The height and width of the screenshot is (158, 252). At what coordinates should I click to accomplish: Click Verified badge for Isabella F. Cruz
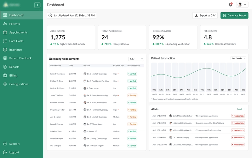(132, 131)
